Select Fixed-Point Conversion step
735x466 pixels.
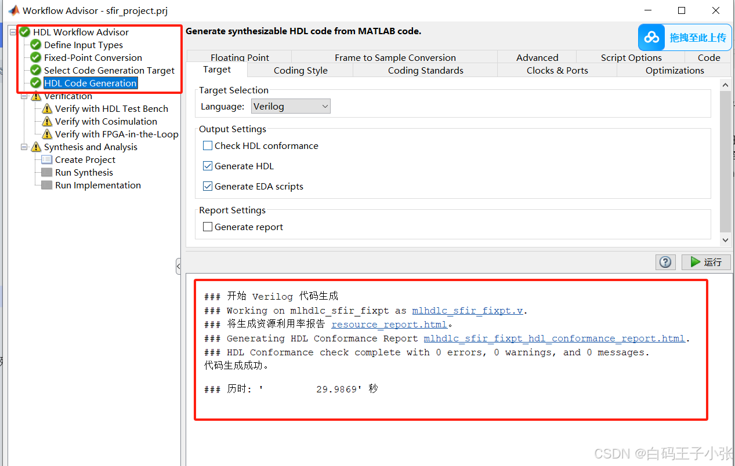tap(93, 57)
